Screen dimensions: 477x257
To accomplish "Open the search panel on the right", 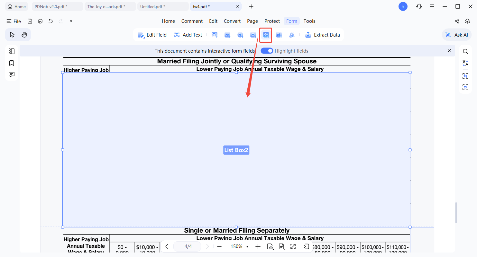I will 465,51.
